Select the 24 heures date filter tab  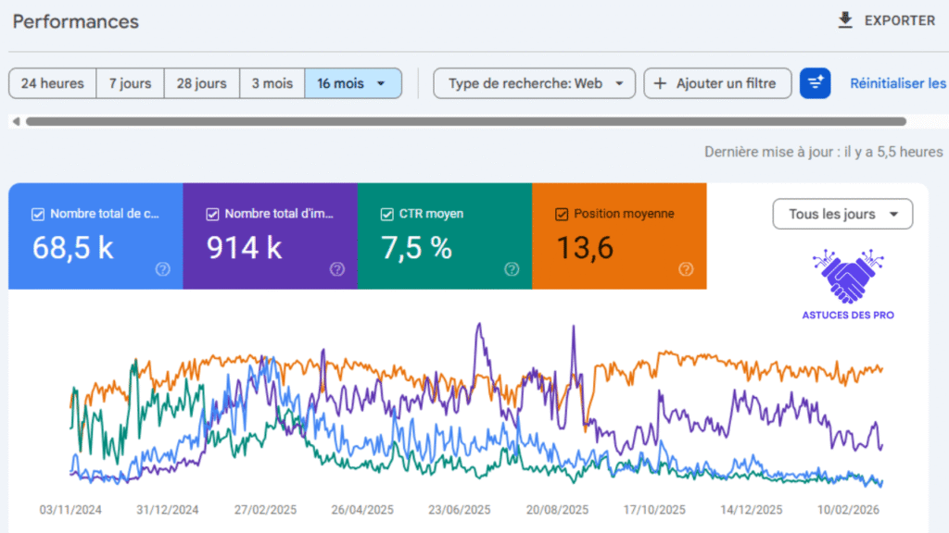coord(52,83)
